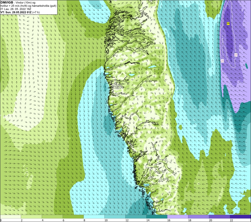Click the 'IT: Lau. 28. 05. 2022 18Z' line
The width and height of the screenshot is (251, 222).
pyautogui.click(x=16, y=9)
